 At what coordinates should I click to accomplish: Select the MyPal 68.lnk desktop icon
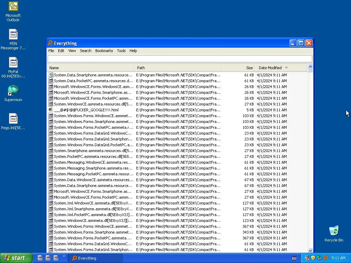pos(13,67)
